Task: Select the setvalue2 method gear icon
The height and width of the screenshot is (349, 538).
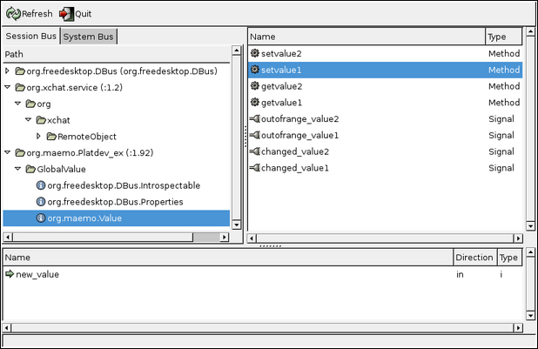Action: [254, 54]
